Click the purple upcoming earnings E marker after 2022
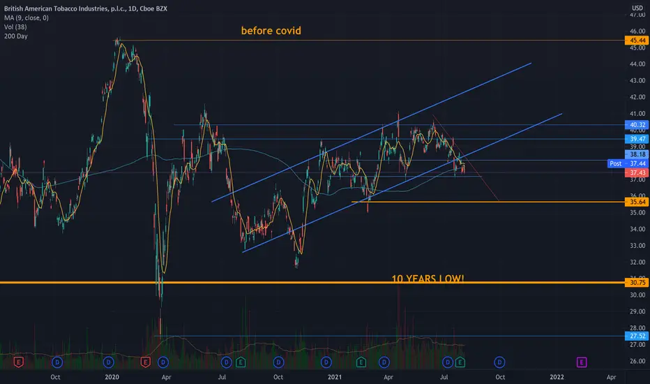Viewport: 650px width, 384px height. (x=581, y=362)
